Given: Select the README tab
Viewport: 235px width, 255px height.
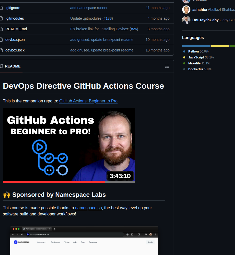Looking at the screenshot, I should [x=11, y=66].
